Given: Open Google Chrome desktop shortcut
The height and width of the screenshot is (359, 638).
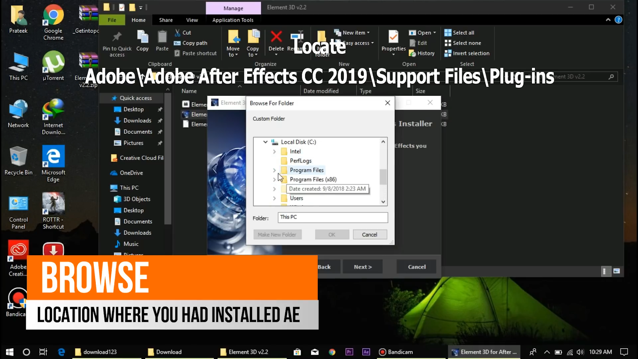Looking at the screenshot, I should [x=53, y=22].
